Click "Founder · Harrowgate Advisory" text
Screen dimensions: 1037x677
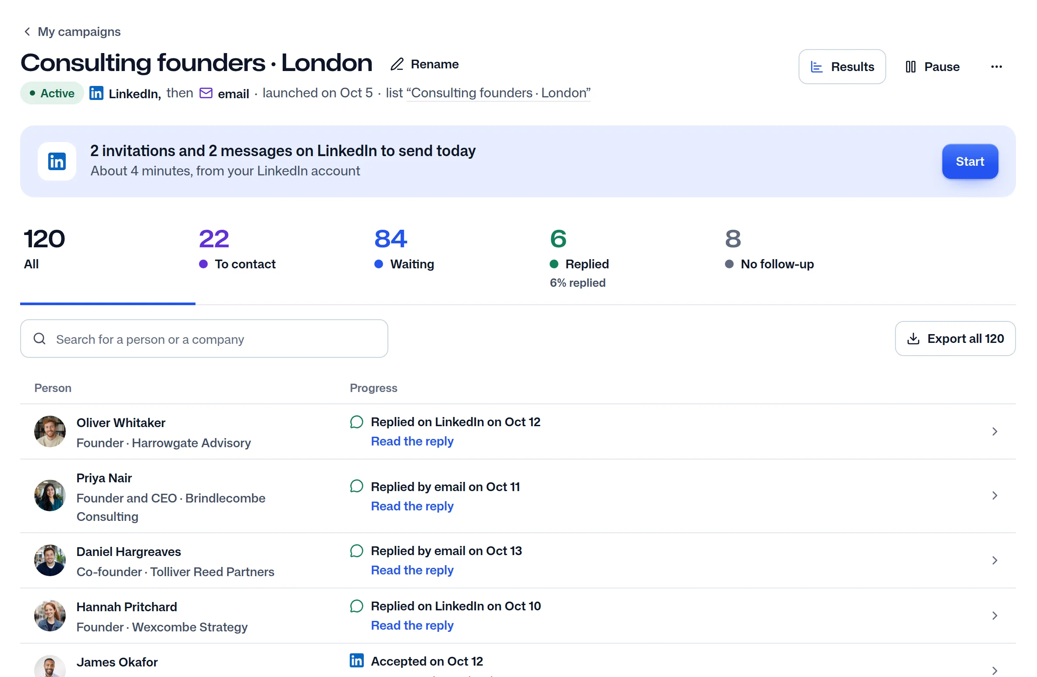click(164, 443)
